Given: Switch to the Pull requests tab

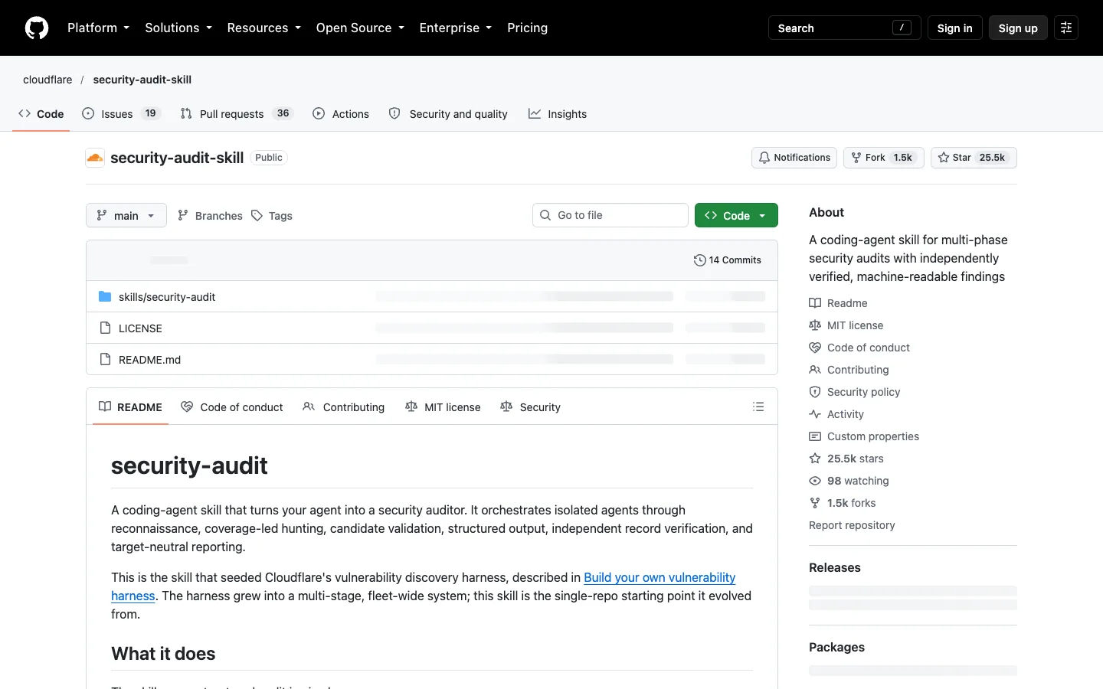Looking at the screenshot, I should (x=237, y=114).
